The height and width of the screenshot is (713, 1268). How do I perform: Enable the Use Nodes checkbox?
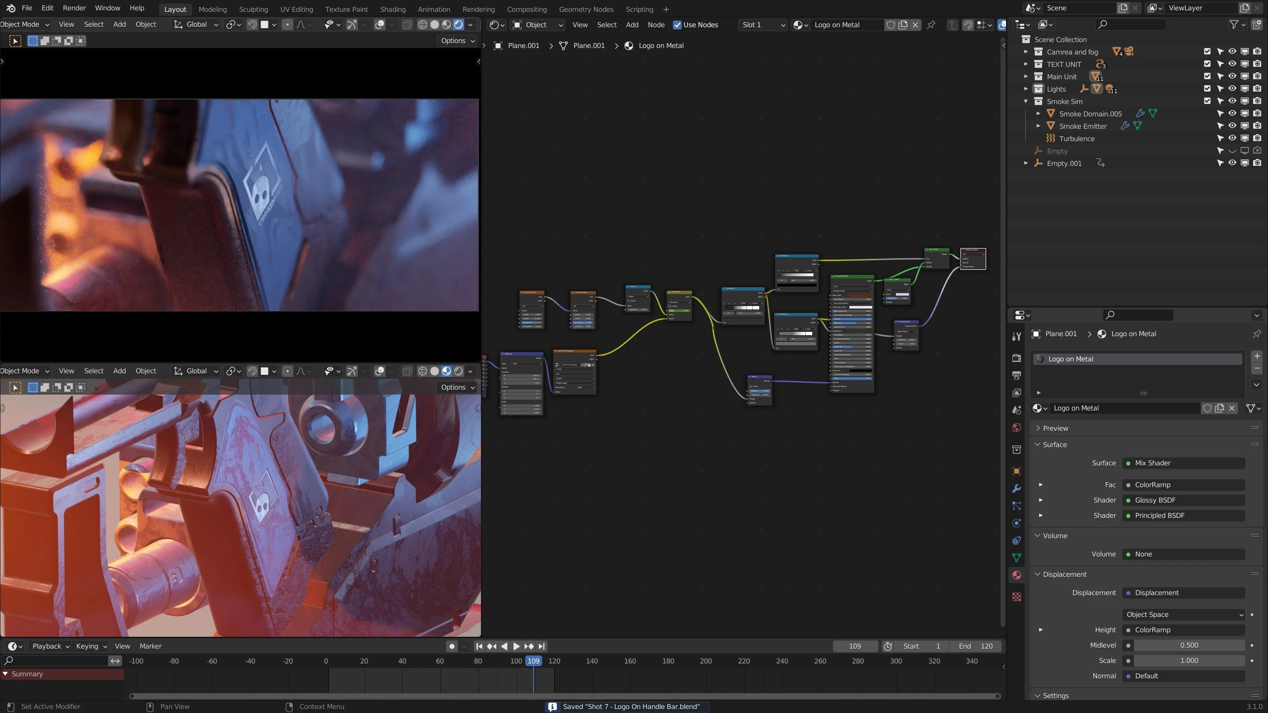tap(677, 24)
